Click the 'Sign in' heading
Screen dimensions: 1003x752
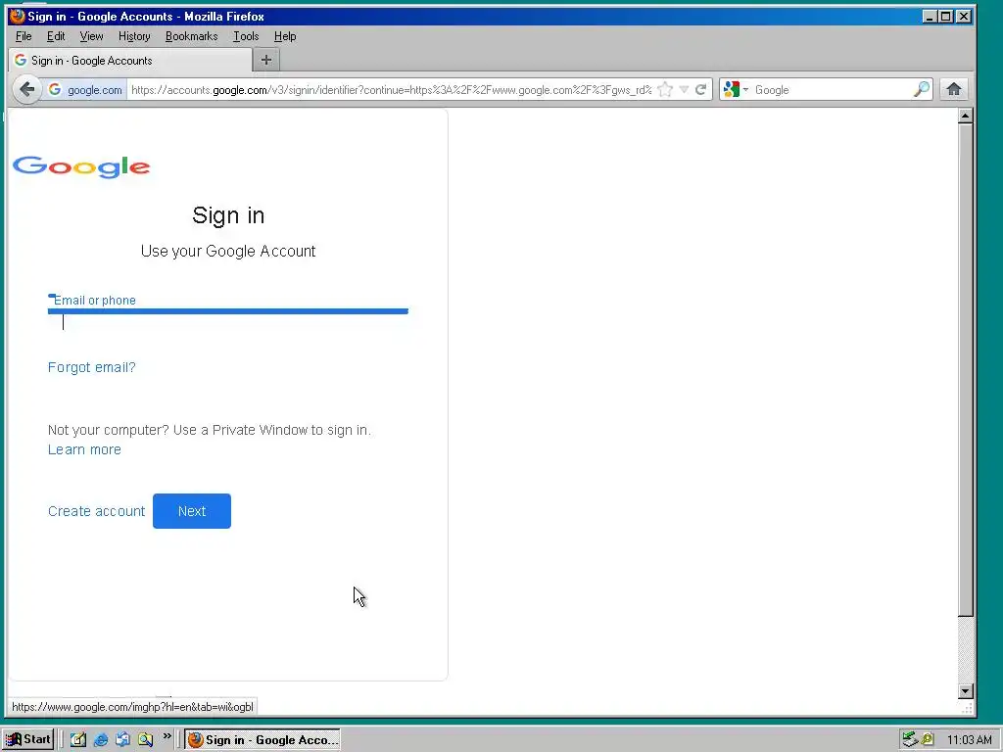tap(228, 215)
